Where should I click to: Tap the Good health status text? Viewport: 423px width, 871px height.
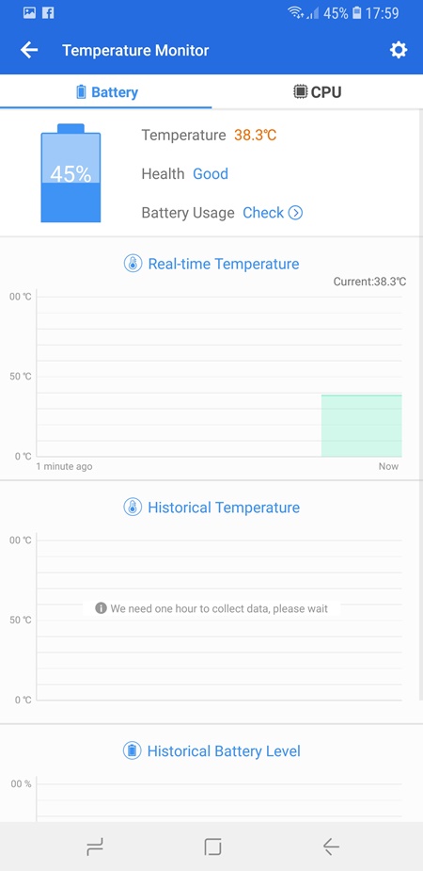click(x=211, y=174)
